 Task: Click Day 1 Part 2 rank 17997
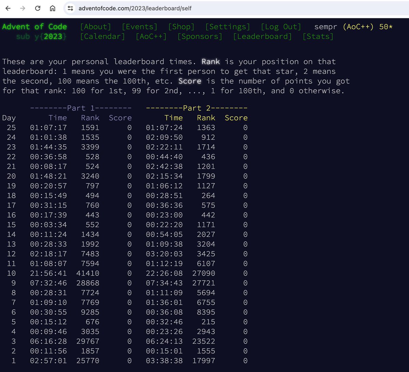point(204,360)
